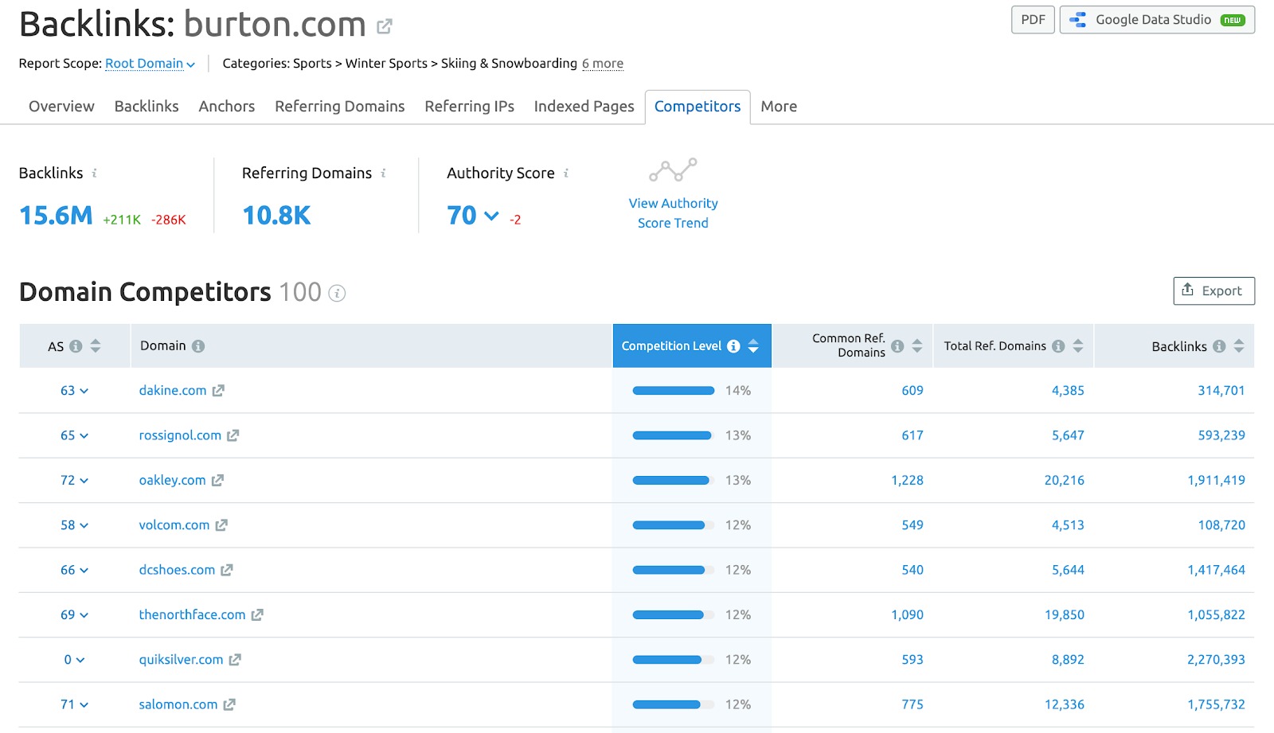The width and height of the screenshot is (1274, 733).
Task: Sort by Backlinks column arrows
Action: click(x=1239, y=346)
